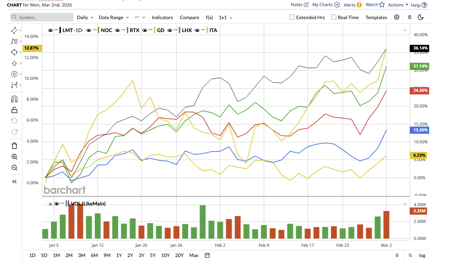Select the trend line drawing tool
Image resolution: width=461 pixels, height=271 pixels.
pyautogui.click(x=14, y=30)
